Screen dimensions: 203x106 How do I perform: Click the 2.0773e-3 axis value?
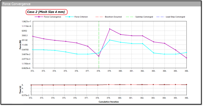26,59
